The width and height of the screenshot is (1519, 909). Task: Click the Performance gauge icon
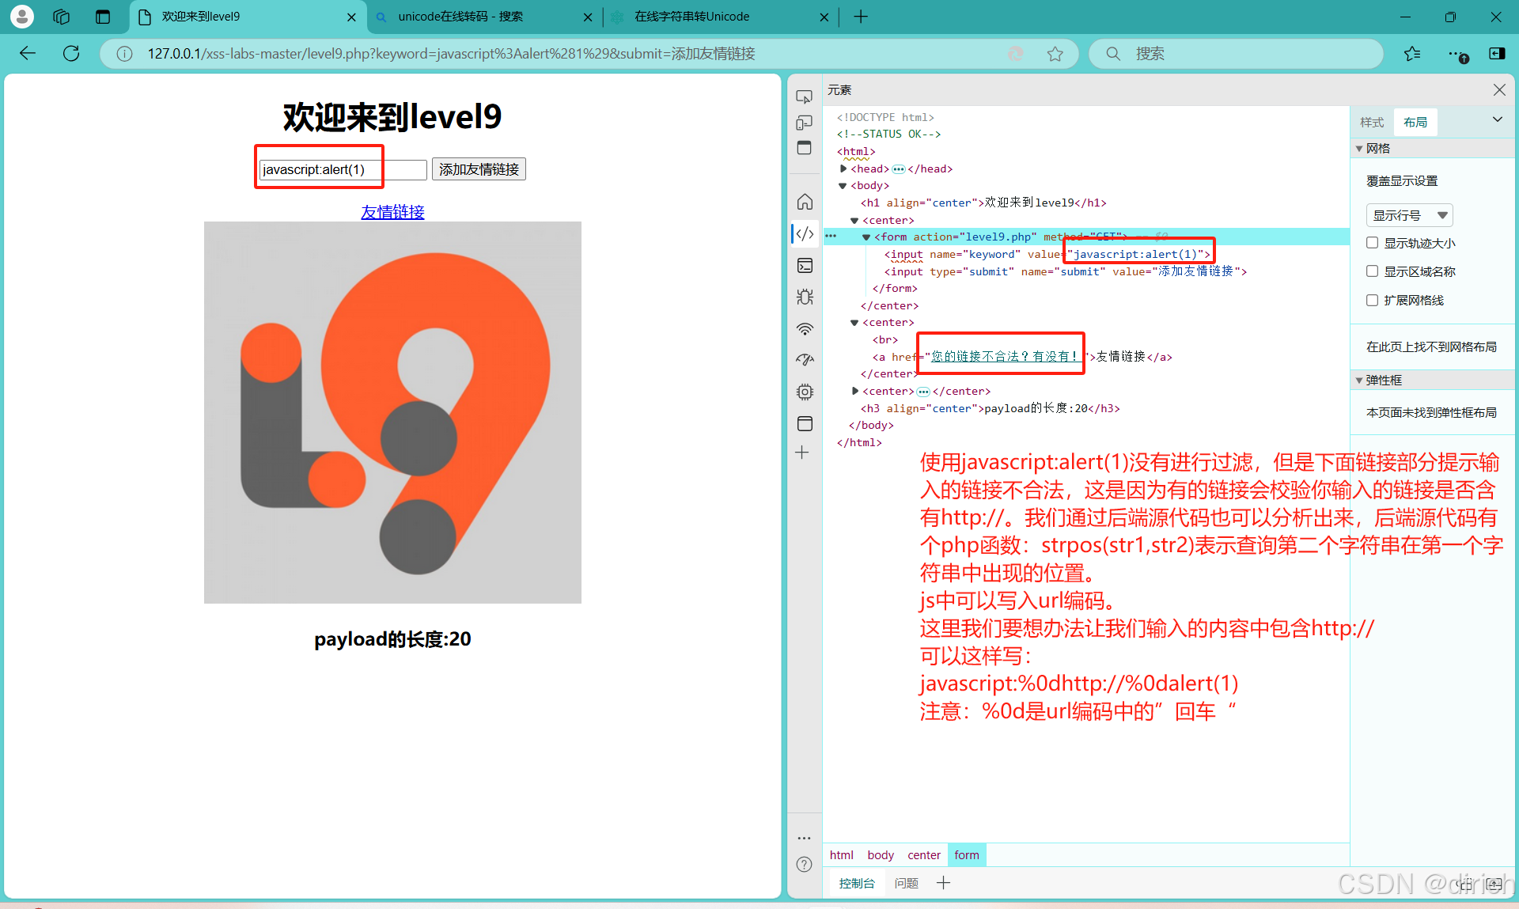[x=805, y=360]
